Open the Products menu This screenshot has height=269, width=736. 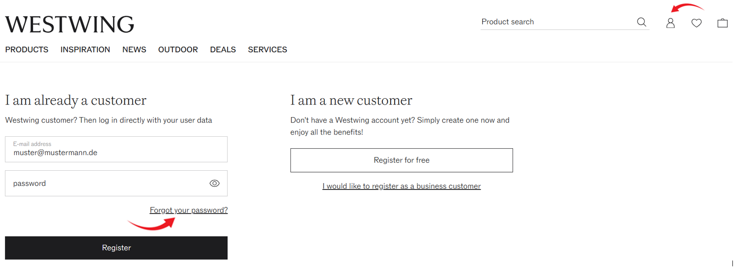(x=27, y=50)
